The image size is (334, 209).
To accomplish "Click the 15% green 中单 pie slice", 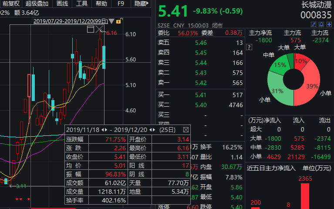I will 280,65.
